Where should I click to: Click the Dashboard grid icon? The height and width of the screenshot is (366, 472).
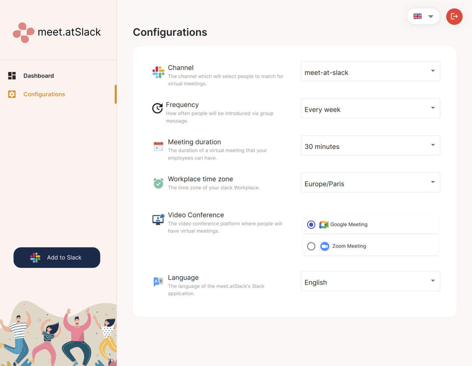tap(12, 76)
